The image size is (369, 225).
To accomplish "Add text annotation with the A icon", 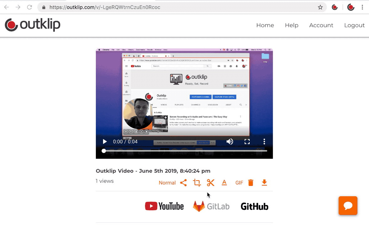I will tap(224, 182).
